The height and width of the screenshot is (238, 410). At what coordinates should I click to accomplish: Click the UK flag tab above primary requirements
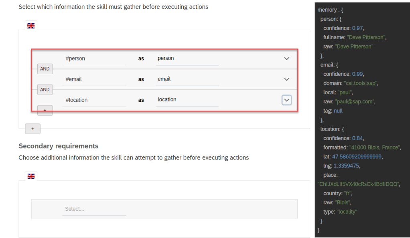31,26
